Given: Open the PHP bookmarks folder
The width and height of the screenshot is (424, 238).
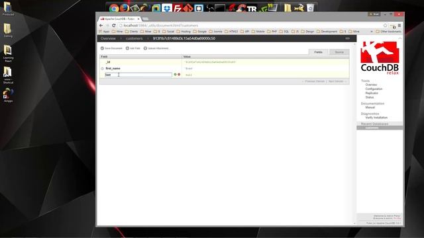Looking at the screenshot, I should tap(272, 32).
